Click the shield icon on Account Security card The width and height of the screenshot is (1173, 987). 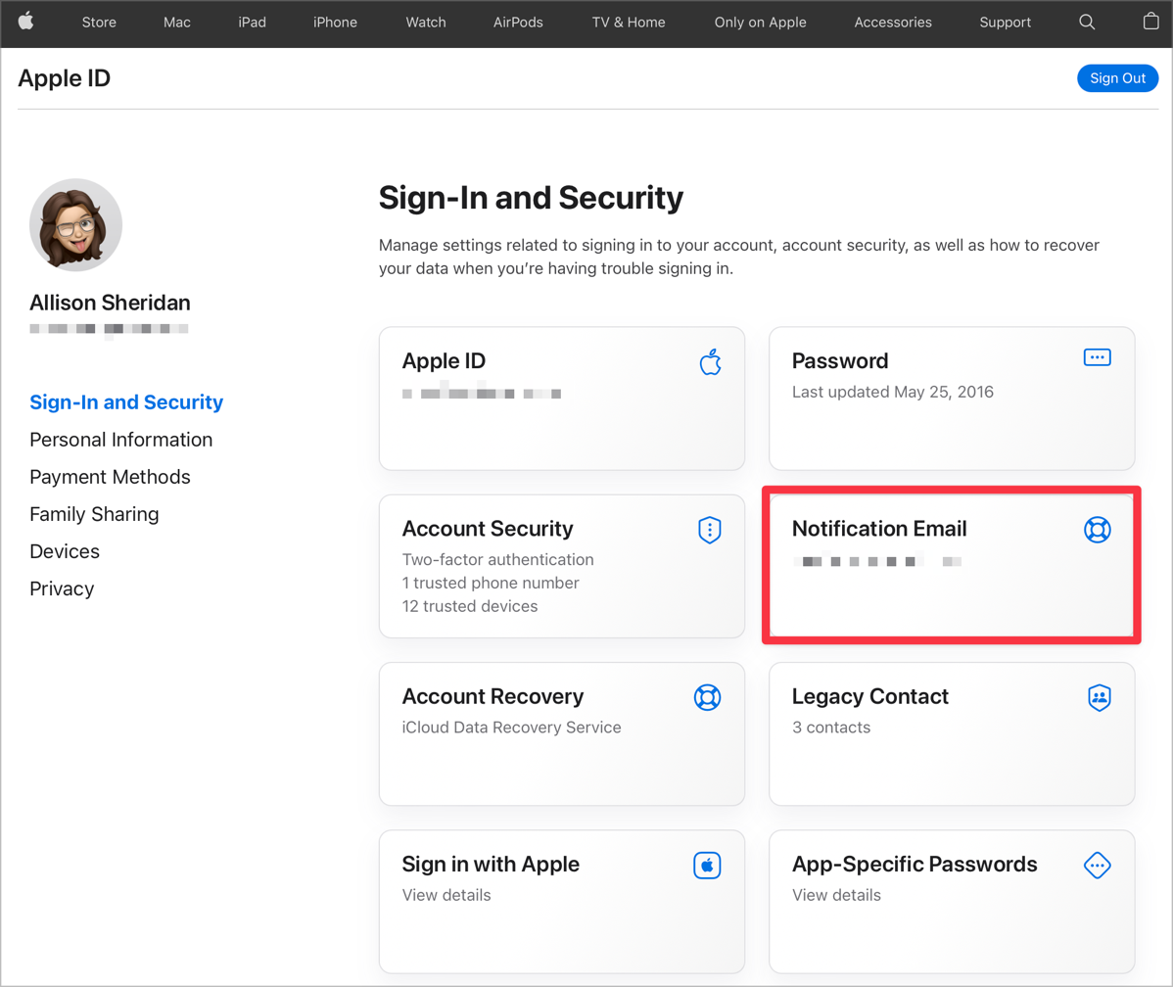point(709,530)
